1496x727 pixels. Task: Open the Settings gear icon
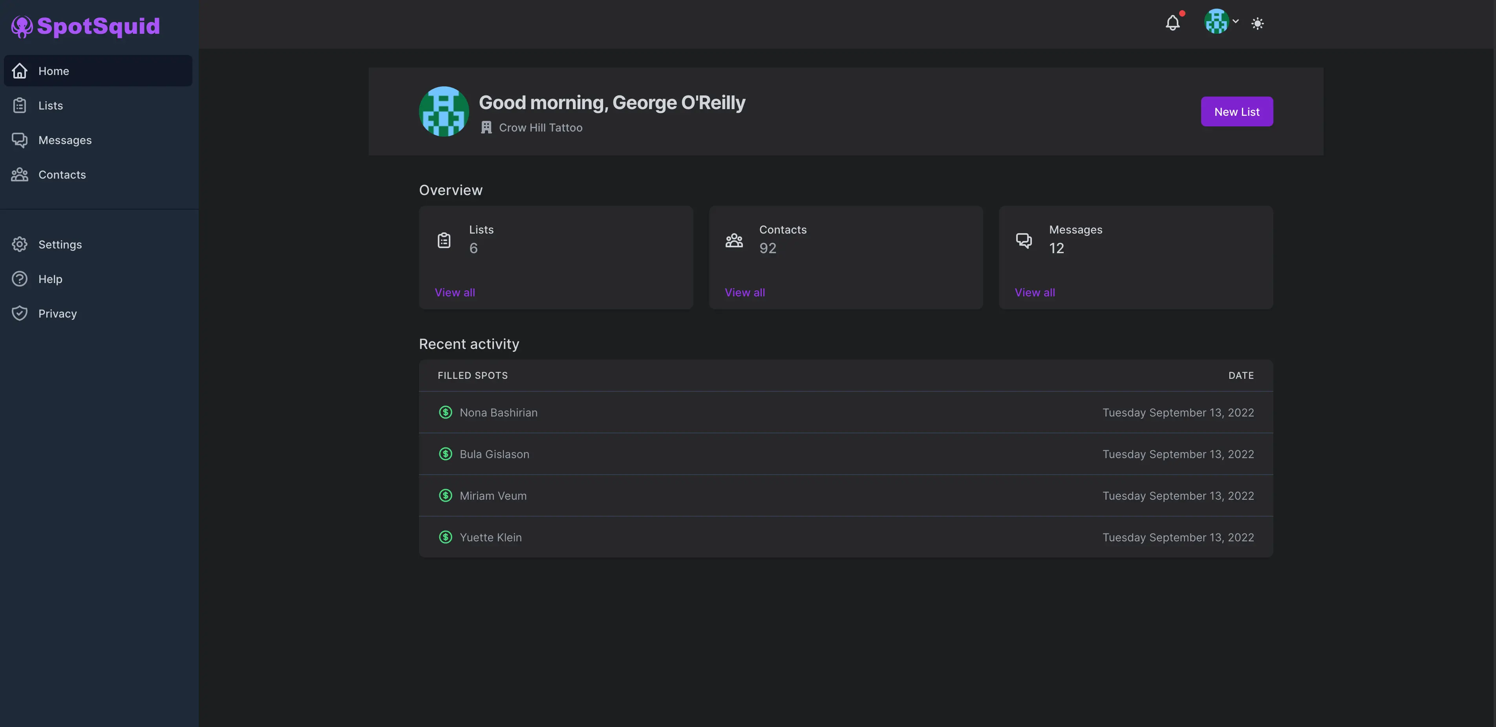pyautogui.click(x=20, y=245)
